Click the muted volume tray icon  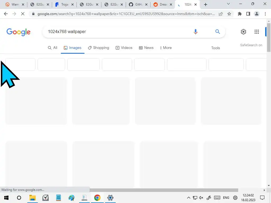201,198
